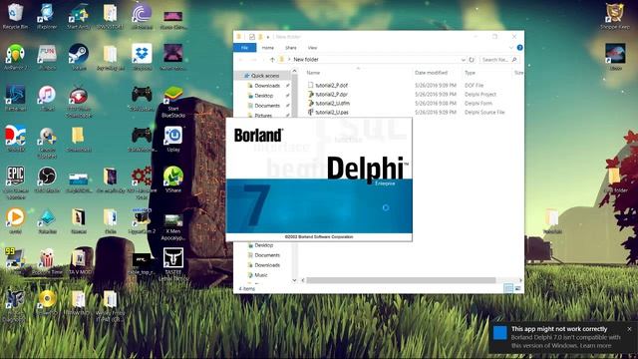Image resolution: width=638 pixels, height=359 pixels.
Task: Click the horizontal scrollbar in file list
Action: pyautogui.click(x=401, y=280)
